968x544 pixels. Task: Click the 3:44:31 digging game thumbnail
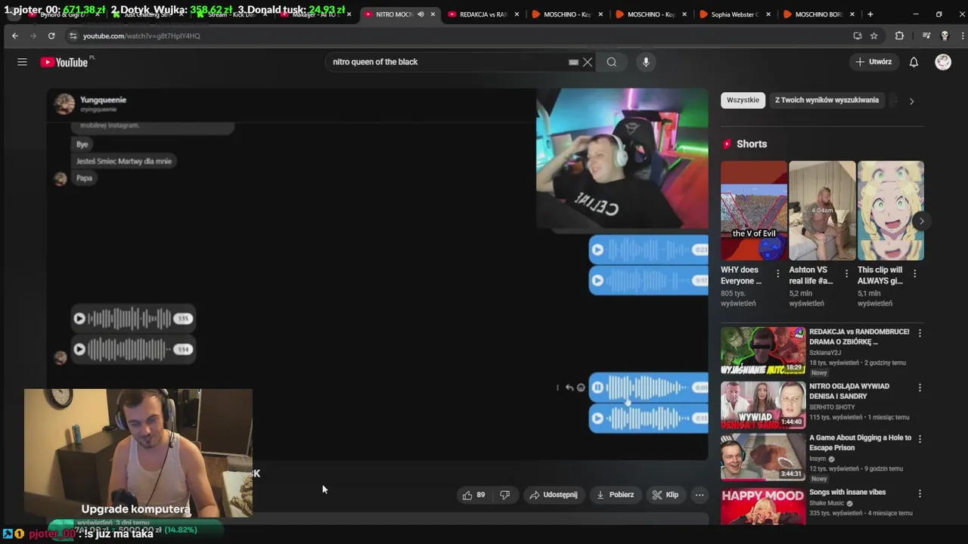click(763, 456)
